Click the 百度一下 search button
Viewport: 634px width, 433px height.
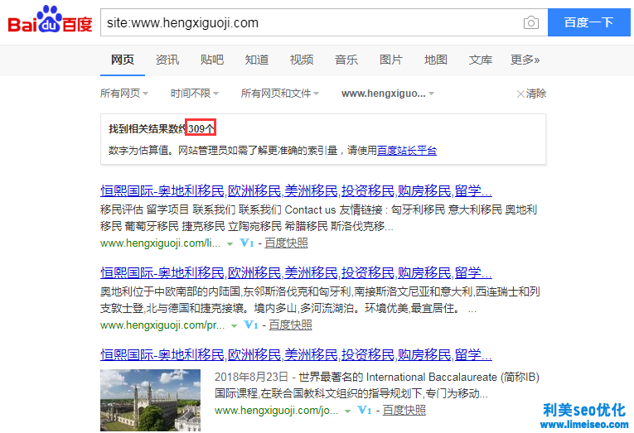pyautogui.click(x=588, y=22)
